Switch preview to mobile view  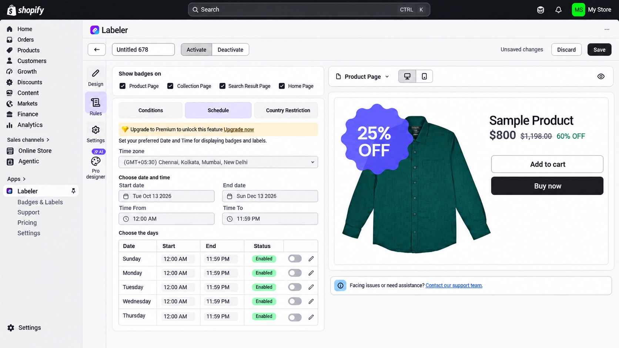coord(424,77)
